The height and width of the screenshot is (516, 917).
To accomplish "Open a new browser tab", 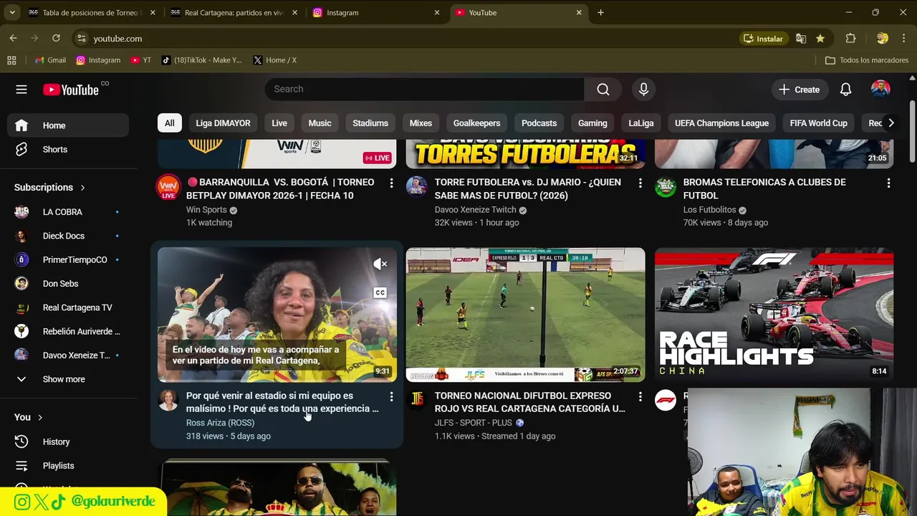I will tap(600, 12).
